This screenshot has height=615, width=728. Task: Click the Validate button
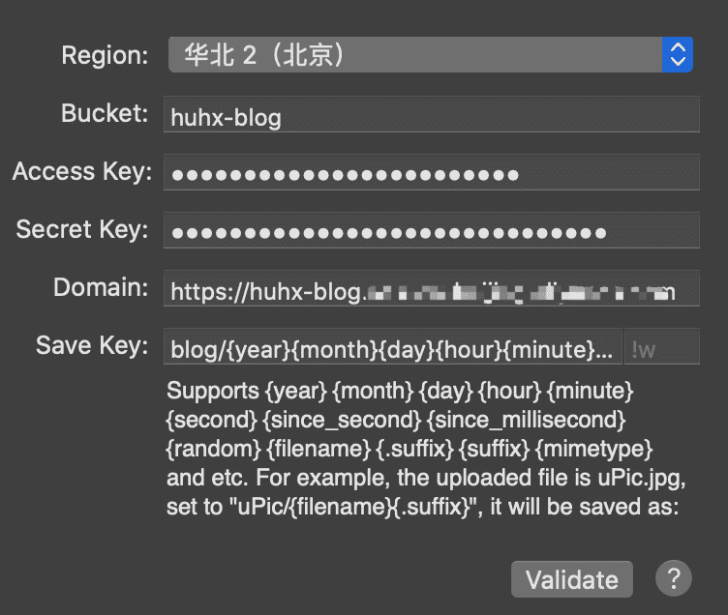coord(571,579)
